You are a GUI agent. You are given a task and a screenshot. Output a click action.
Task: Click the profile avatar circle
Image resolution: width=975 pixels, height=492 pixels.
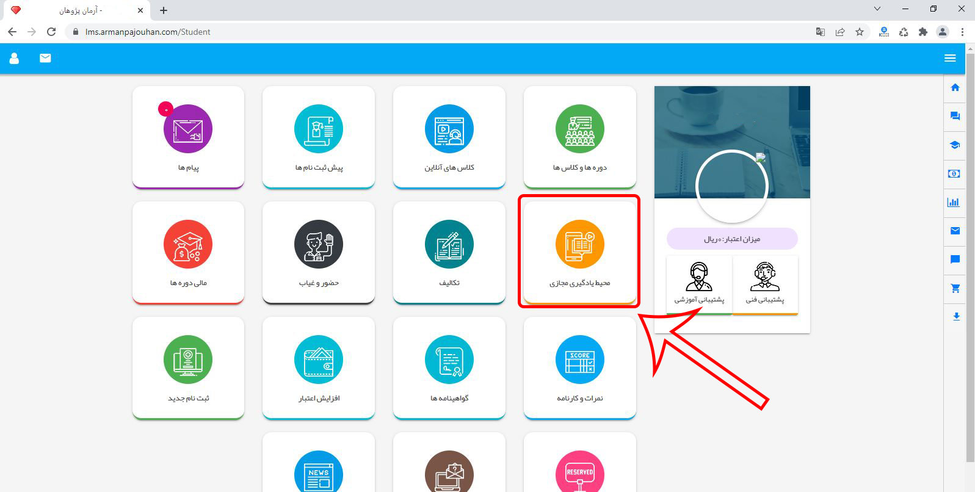pos(731,186)
